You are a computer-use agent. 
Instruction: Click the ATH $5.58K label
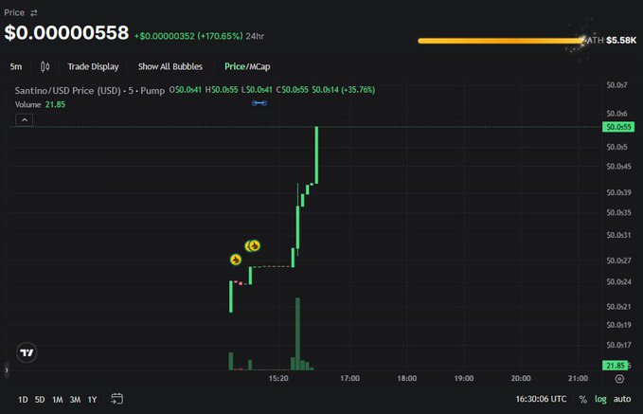(x=612, y=40)
